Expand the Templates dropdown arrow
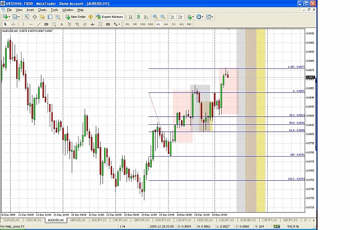The width and height of the screenshot is (350, 230). (x=212, y=17)
